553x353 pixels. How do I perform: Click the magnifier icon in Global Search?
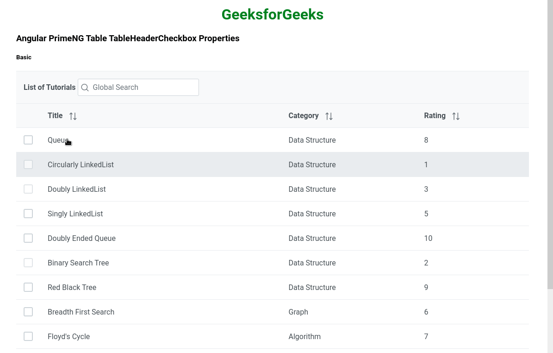point(85,88)
